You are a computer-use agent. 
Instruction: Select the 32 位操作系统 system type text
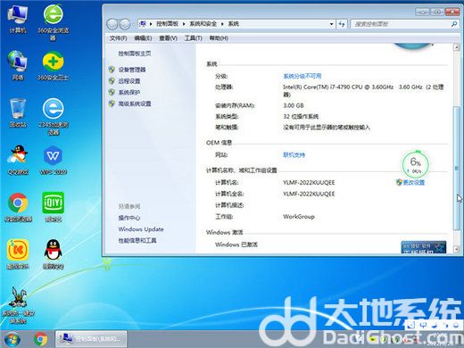(x=301, y=116)
